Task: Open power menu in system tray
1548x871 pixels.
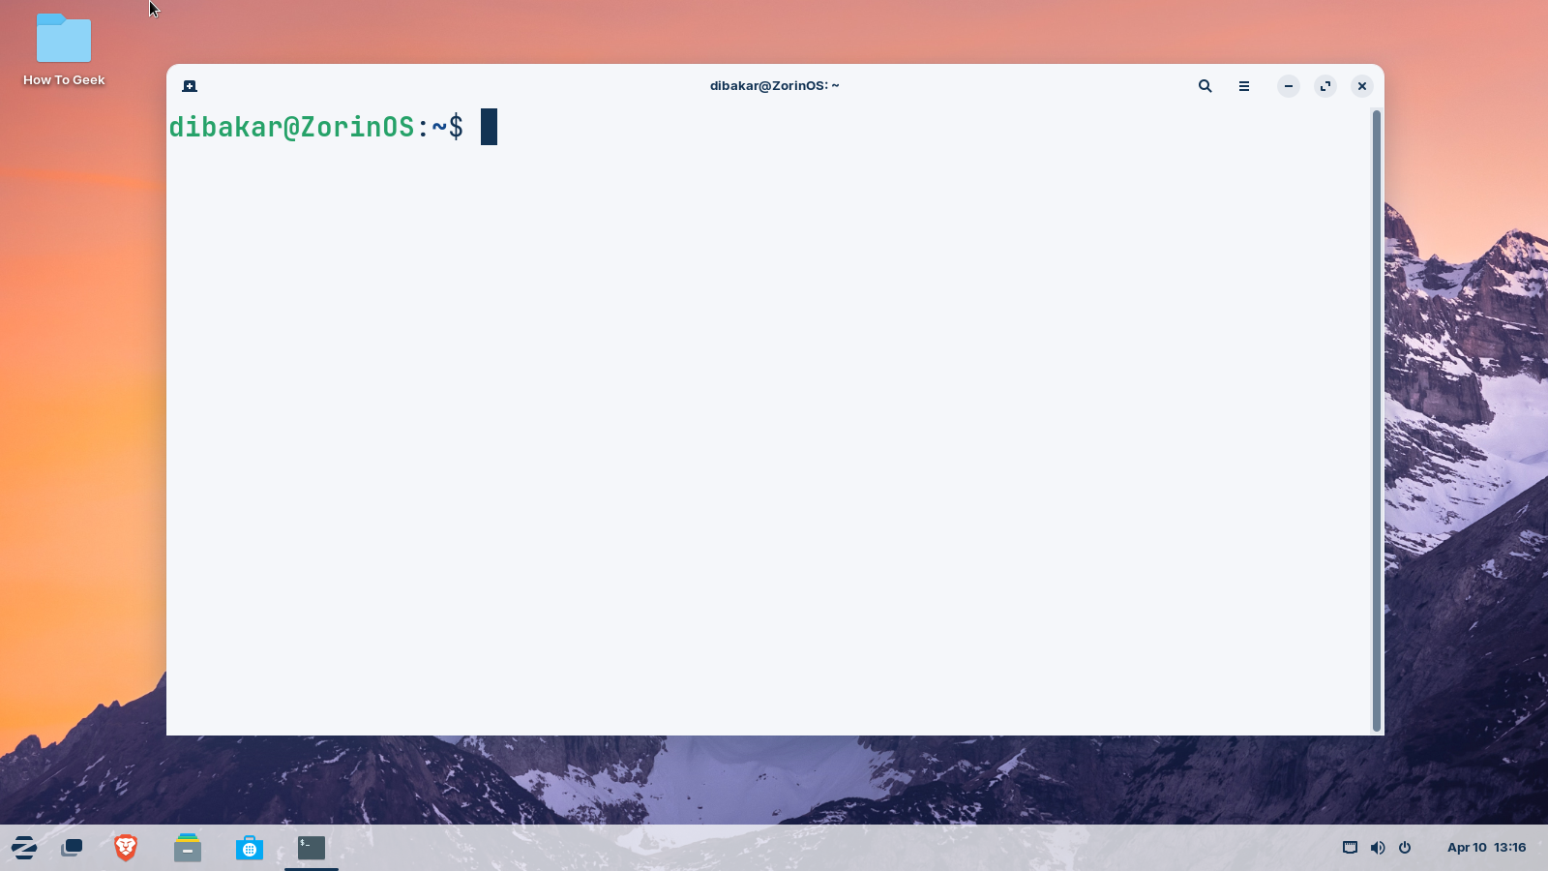Action: click(x=1405, y=848)
